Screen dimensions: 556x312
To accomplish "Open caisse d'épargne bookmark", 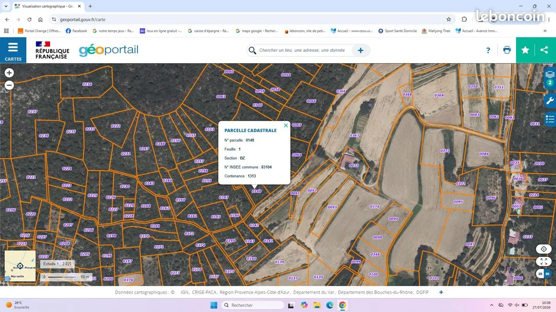I will tap(208, 31).
